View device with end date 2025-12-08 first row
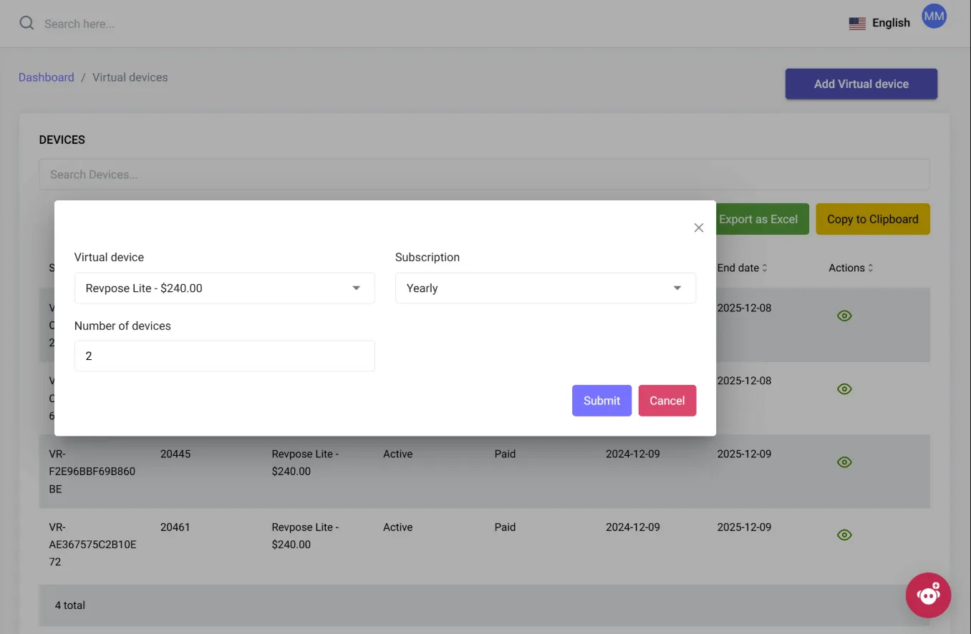Image resolution: width=971 pixels, height=634 pixels. (x=844, y=316)
